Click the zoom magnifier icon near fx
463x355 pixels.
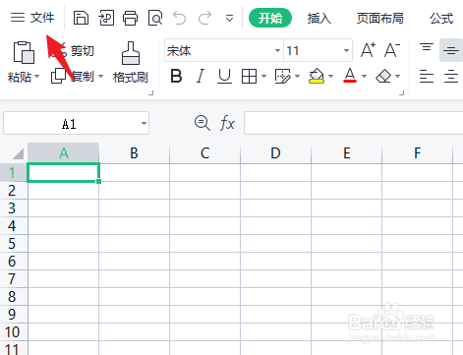[203, 123]
